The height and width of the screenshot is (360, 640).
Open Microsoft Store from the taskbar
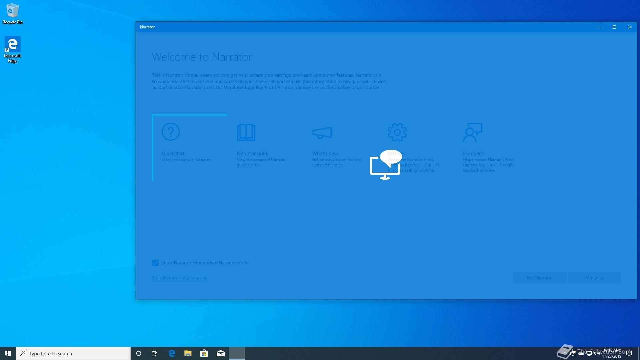tap(204, 353)
